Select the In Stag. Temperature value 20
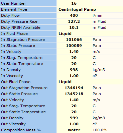This screenshot has width=123, height=133. pyautogui.click(x=74, y=58)
